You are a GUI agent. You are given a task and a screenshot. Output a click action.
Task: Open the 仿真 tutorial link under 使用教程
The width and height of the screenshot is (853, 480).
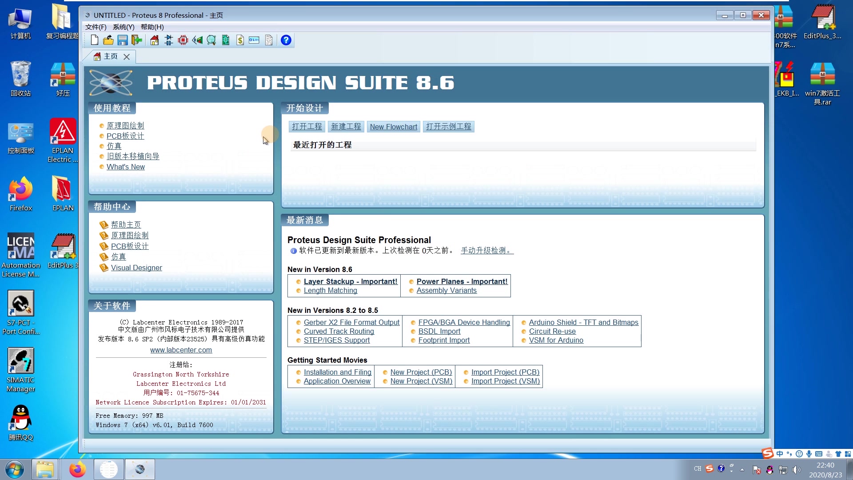click(x=114, y=146)
